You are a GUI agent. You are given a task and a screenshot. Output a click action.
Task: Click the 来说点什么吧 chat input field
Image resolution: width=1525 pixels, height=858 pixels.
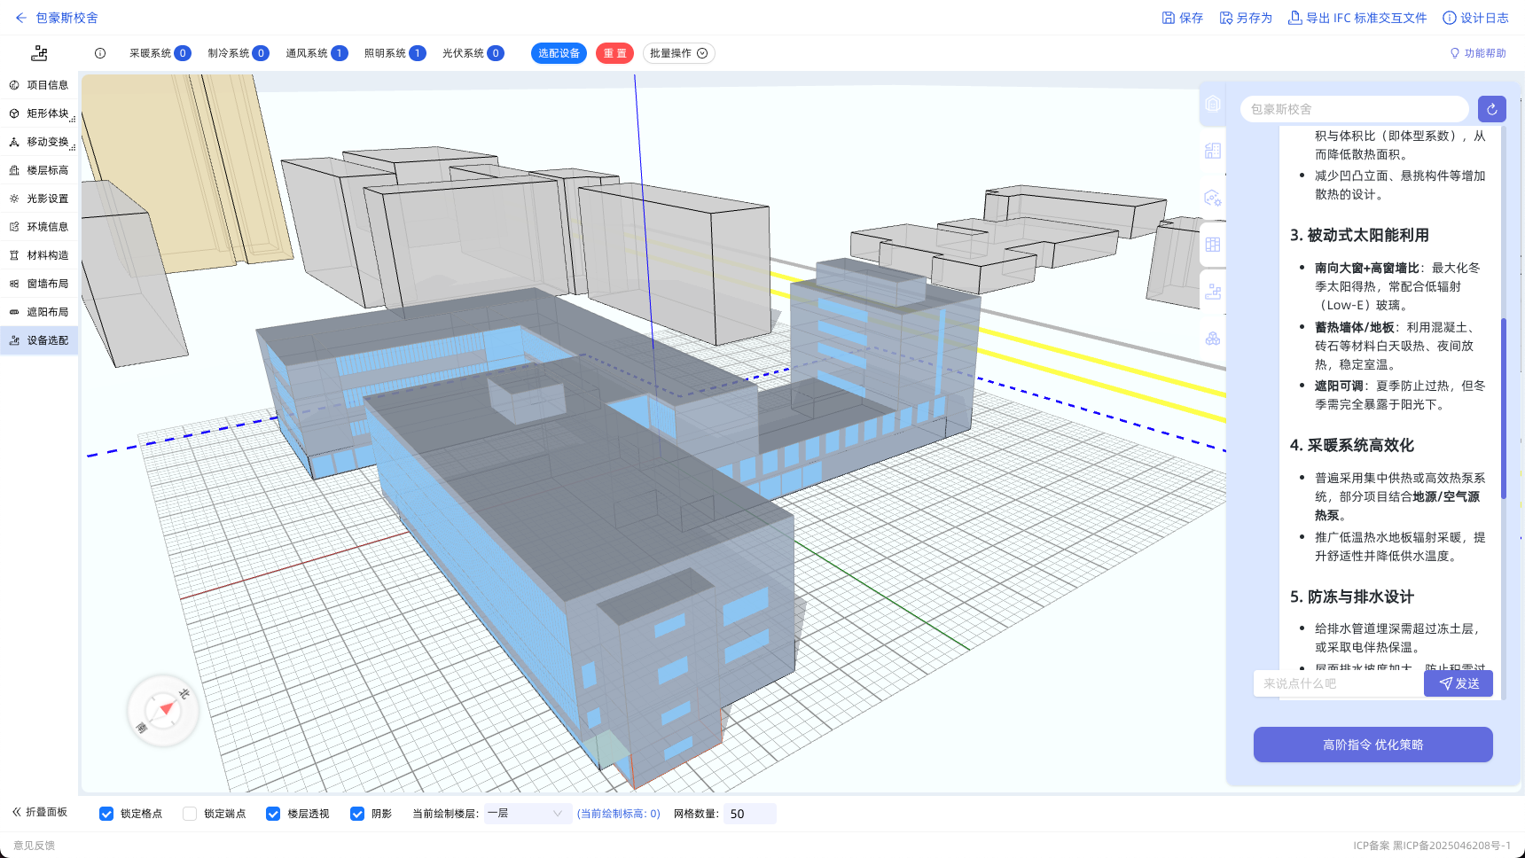[x=1339, y=683]
